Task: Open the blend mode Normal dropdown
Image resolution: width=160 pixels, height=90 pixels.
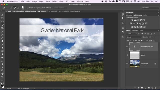Action: click(134, 37)
